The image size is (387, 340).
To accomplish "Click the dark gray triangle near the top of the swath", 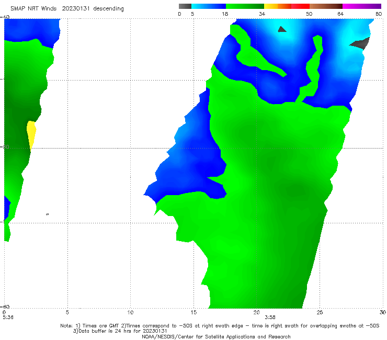I will [x=282, y=29].
